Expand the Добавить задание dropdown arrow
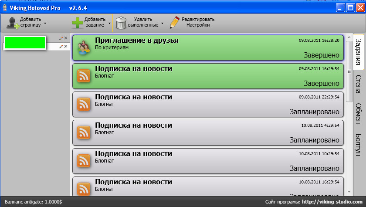This screenshot has height=207, width=366. (109, 23)
